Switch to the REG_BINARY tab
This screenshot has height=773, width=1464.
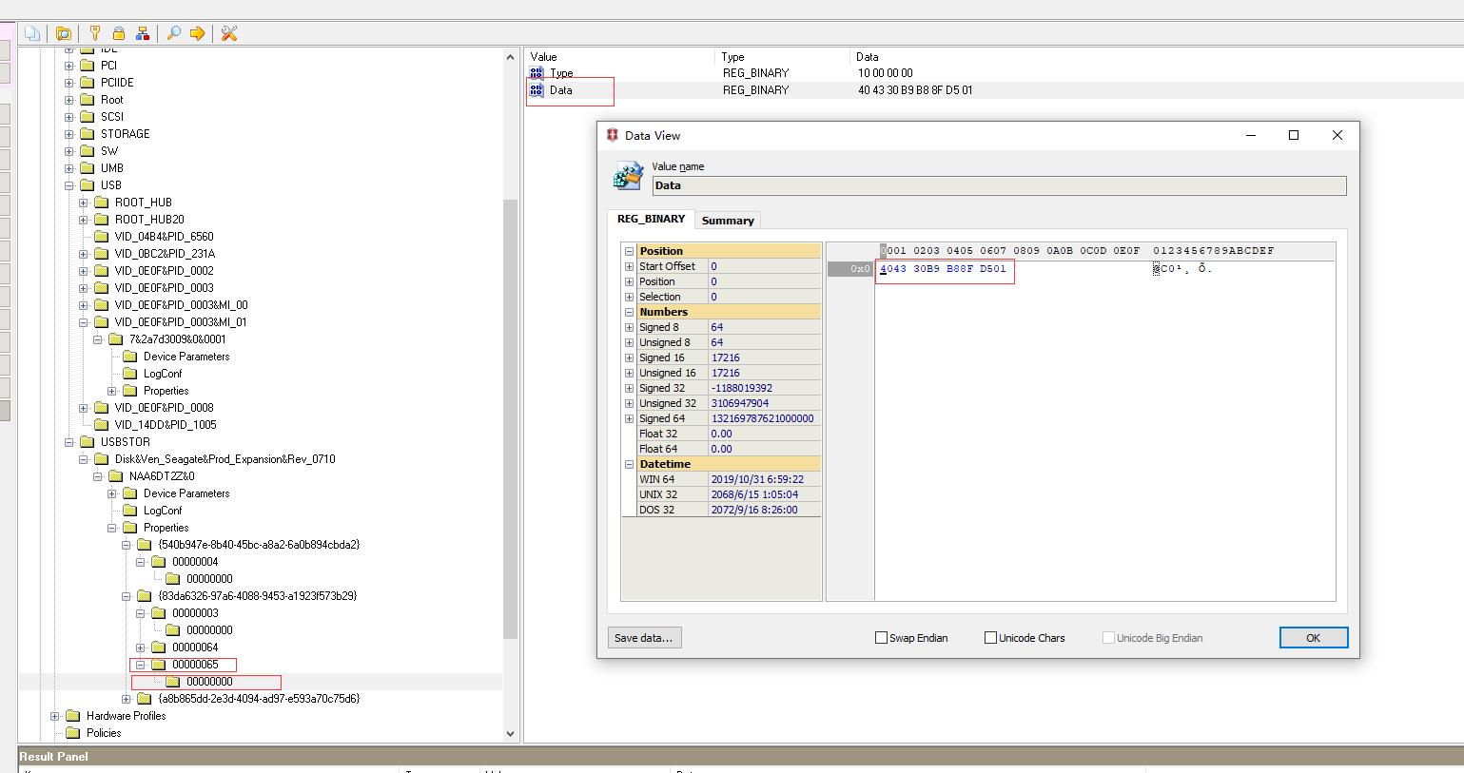651,219
